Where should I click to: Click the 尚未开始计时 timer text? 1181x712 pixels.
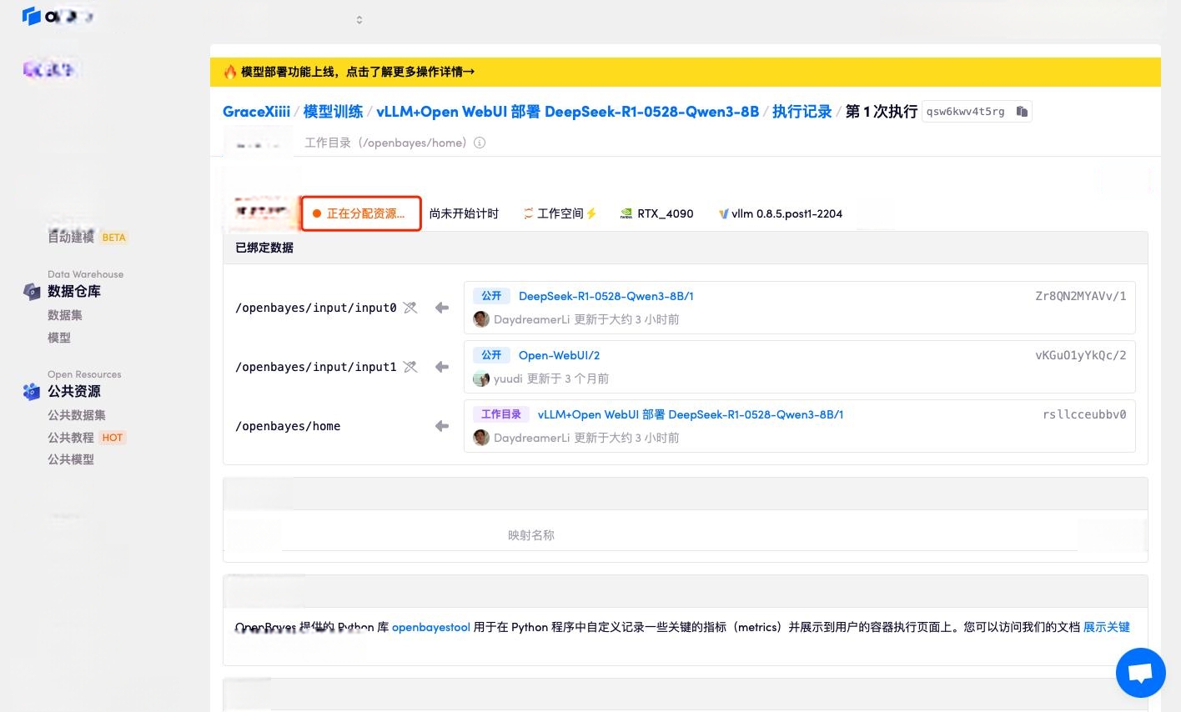click(x=464, y=213)
